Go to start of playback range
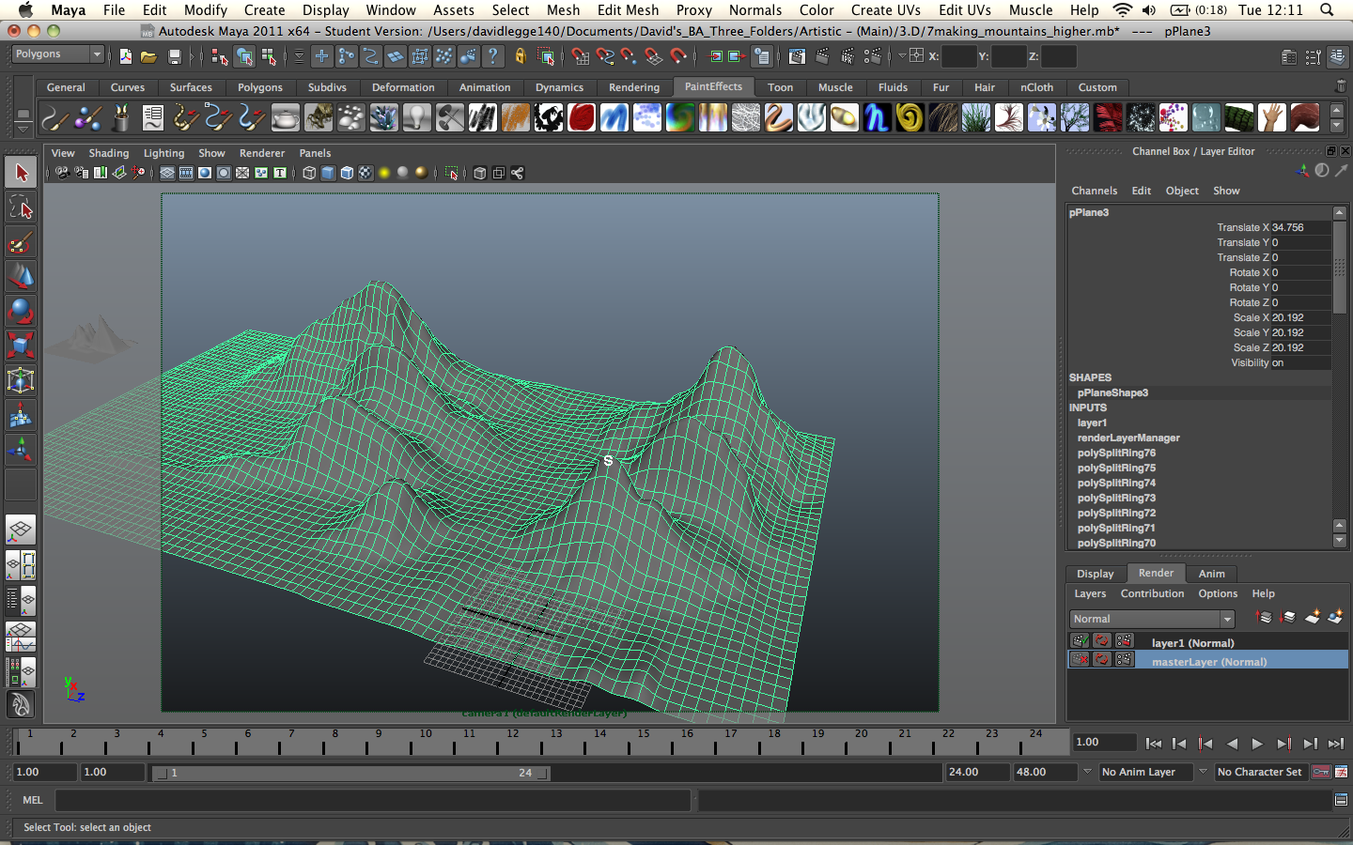The height and width of the screenshot is (845, 1353). click(1153, 744)
